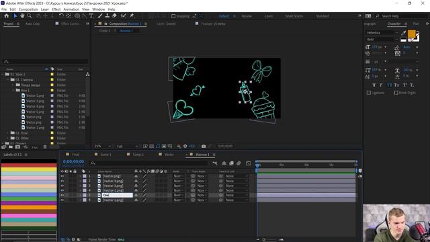Screen dimensions: 430x242
Task: Click the Small Caps button
Action: coord(396,85)
